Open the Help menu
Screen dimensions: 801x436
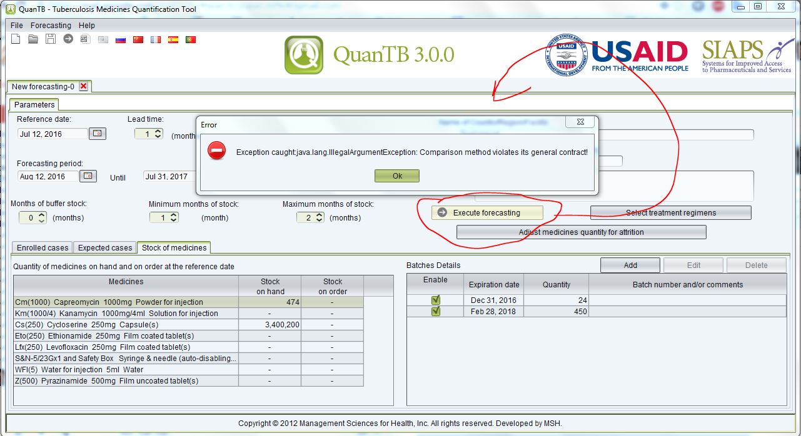(87, 26)
